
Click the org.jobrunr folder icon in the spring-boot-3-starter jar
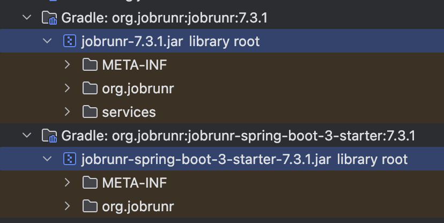(90, 206)
